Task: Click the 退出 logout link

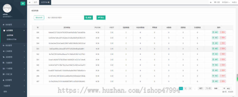Action: (x=234, y=2)
